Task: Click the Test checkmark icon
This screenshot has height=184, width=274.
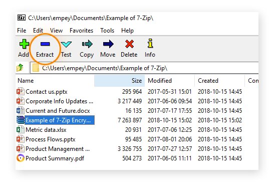Action: tap(66, 44)
